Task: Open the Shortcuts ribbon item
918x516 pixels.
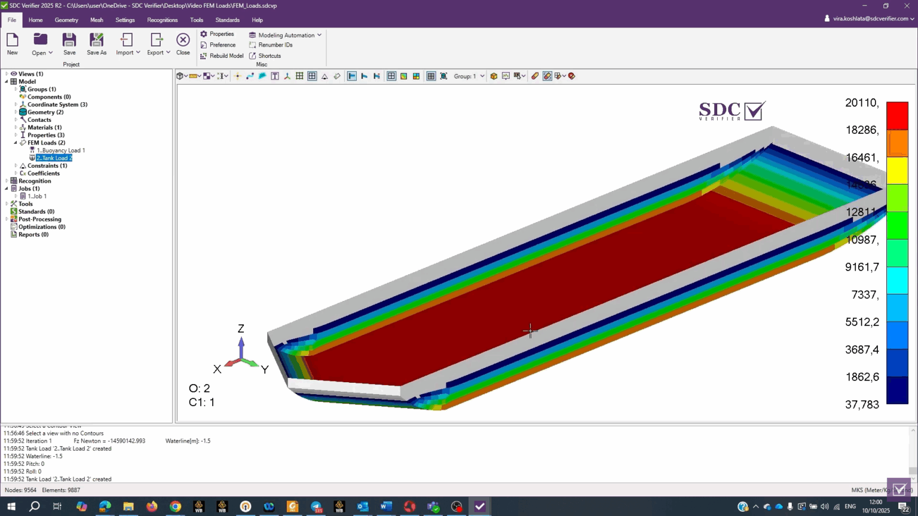Action: tap(265, 56)
